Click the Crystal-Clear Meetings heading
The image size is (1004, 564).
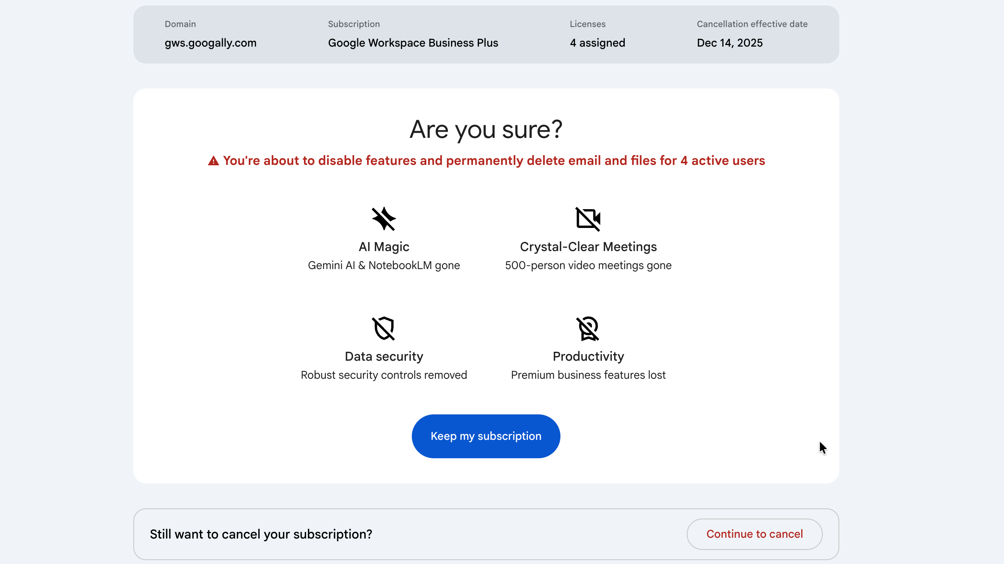click(x=588, y=247)
